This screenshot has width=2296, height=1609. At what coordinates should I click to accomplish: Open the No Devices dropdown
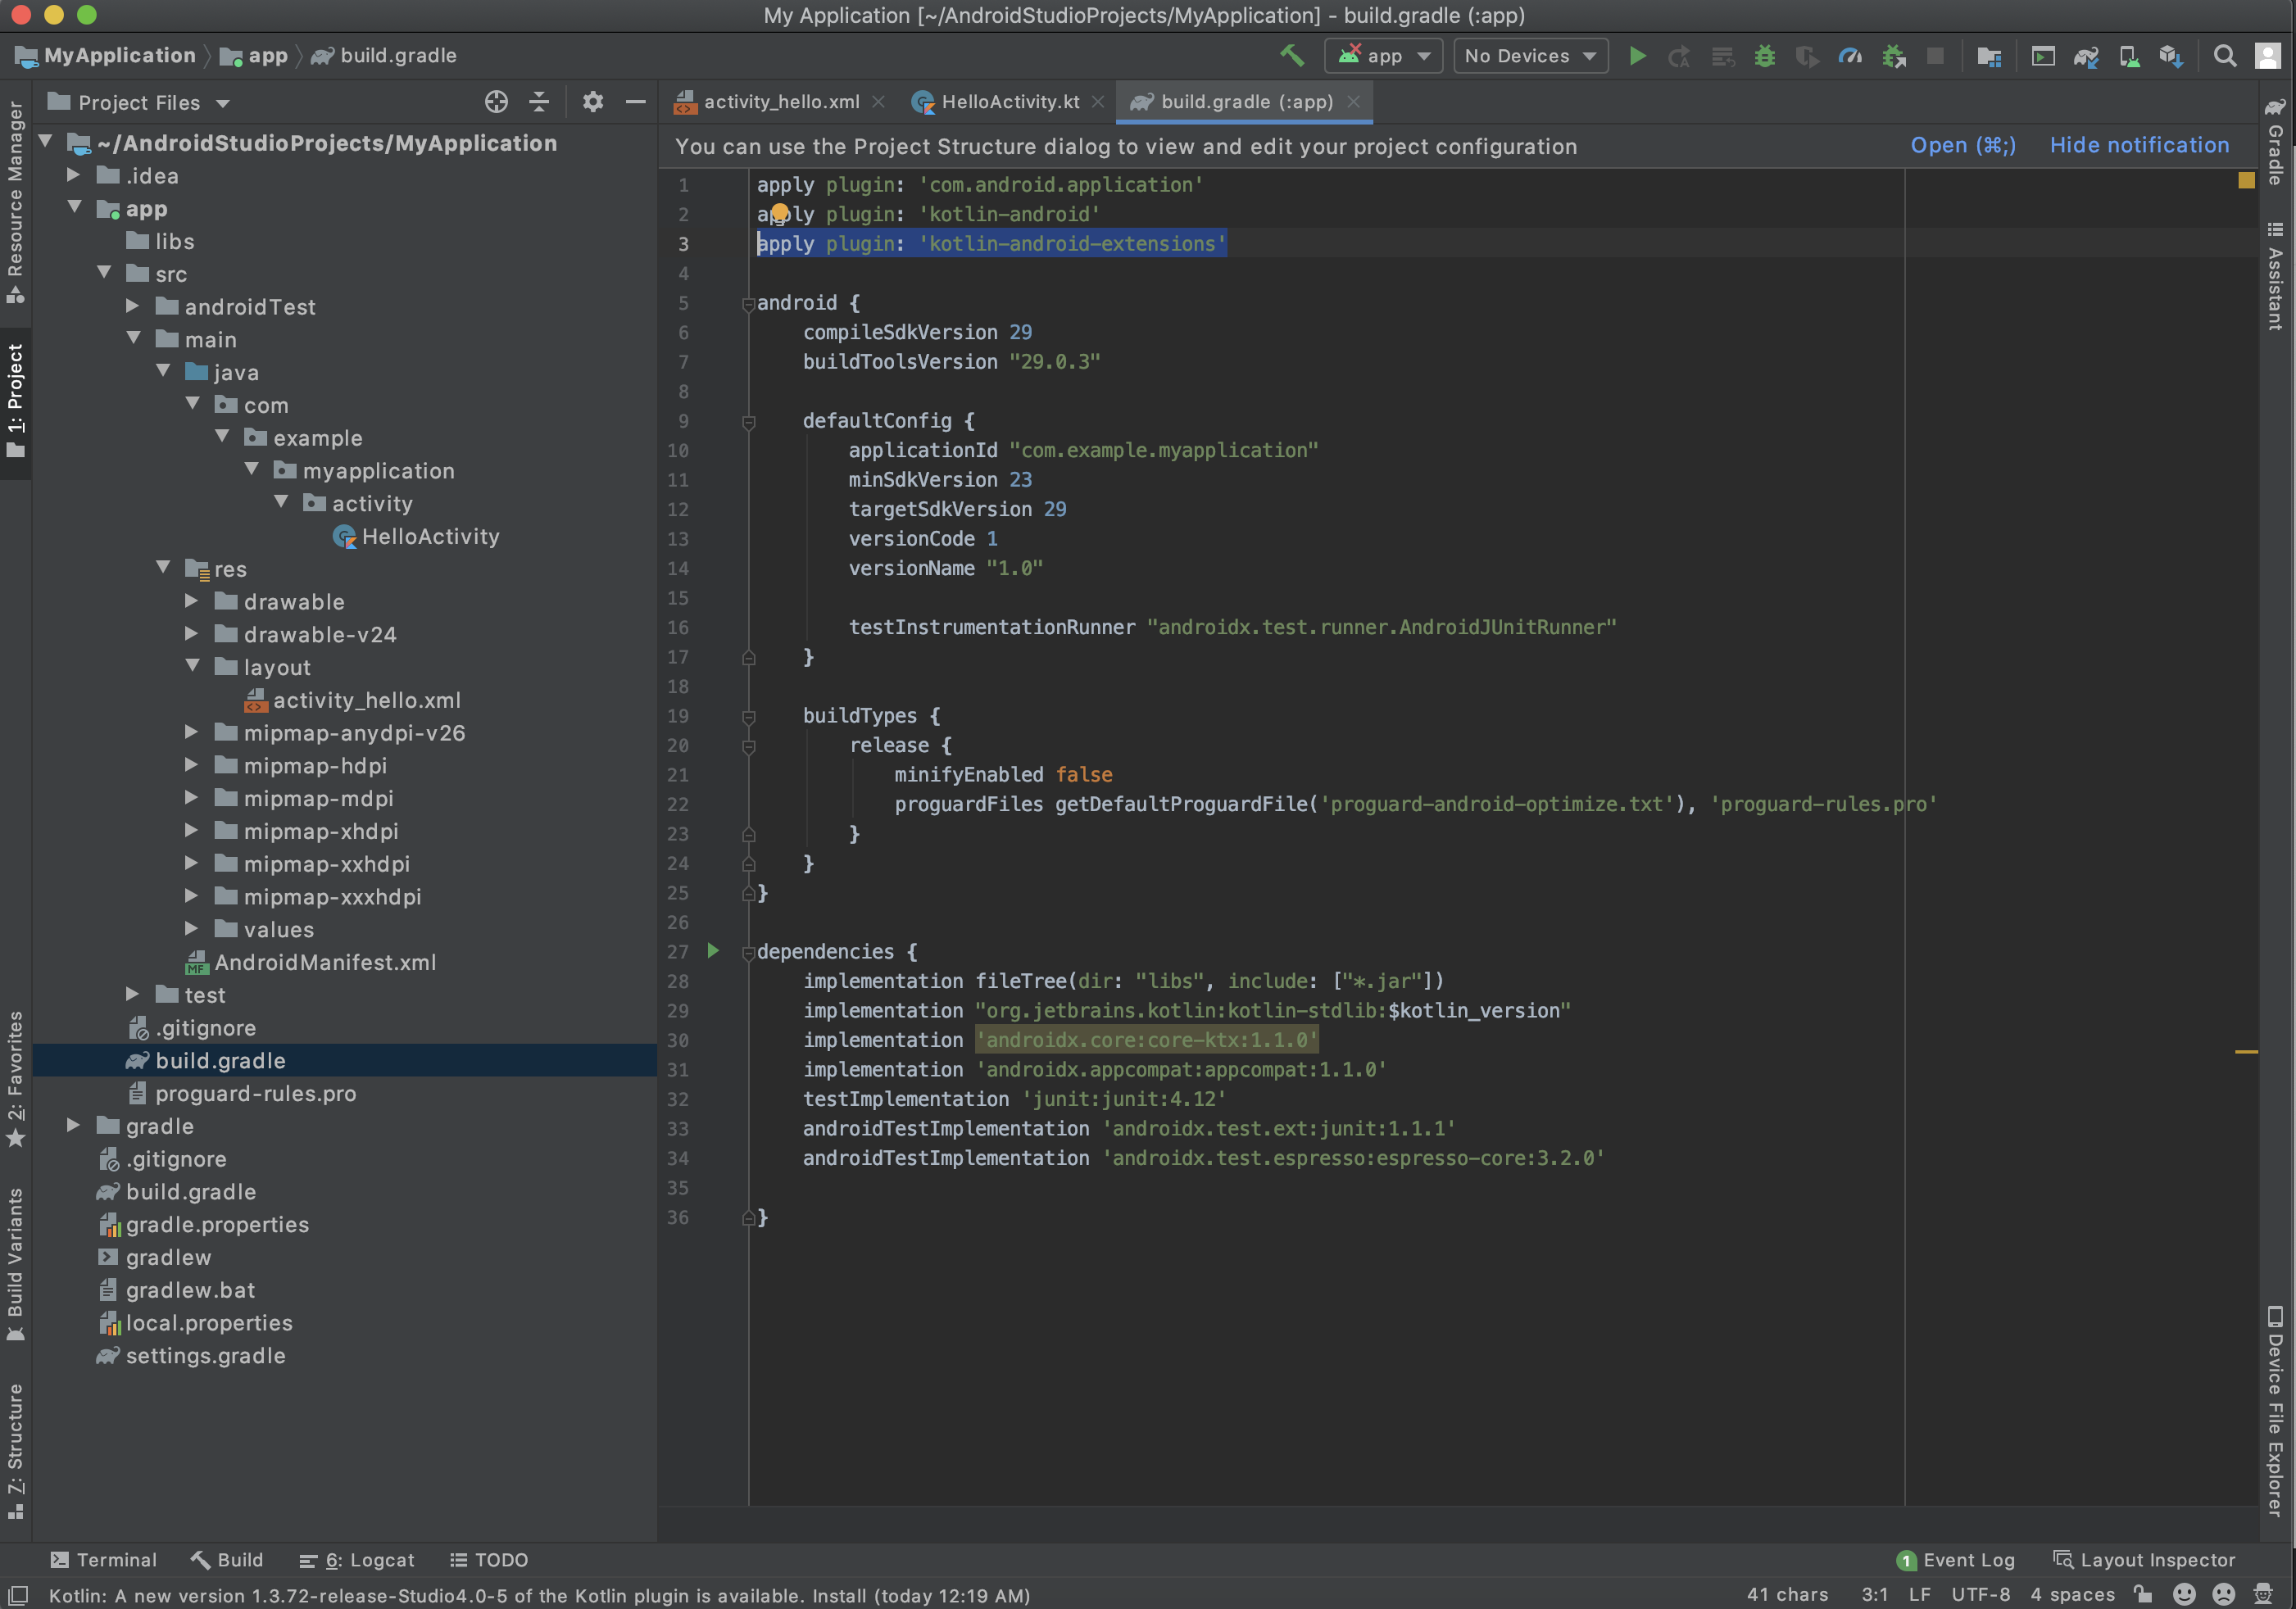(1529, 56)
